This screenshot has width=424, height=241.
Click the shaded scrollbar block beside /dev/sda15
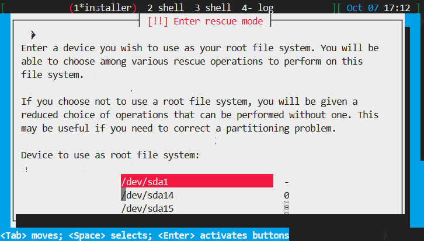(x=287, y=208)
